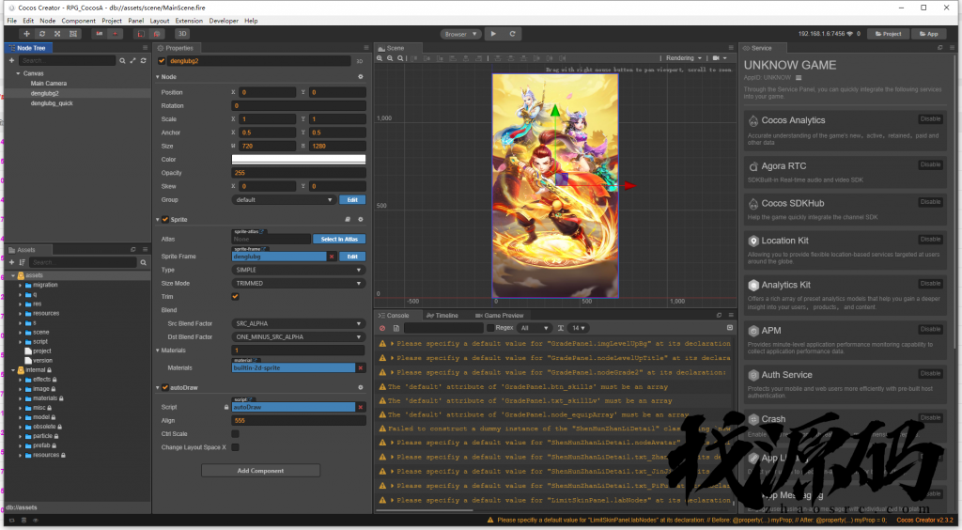Toggle autoDraw component enabled checkbox
The height and width of the screenshot is (530, 962).
coord(165,388)
